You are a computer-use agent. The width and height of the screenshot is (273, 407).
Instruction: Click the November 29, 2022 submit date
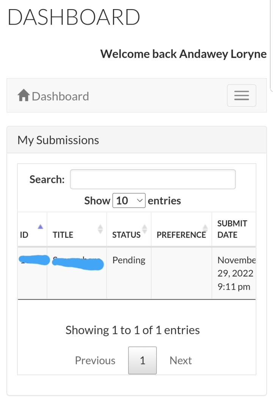235,273
